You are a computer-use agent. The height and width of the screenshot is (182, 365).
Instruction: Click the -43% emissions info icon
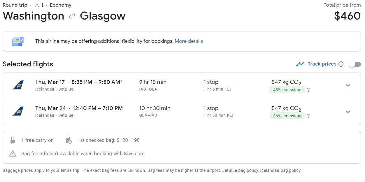point(308,90)
